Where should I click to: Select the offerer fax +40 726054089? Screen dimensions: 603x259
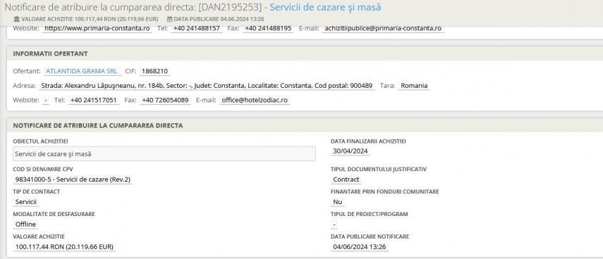click(x=165, y=100)
